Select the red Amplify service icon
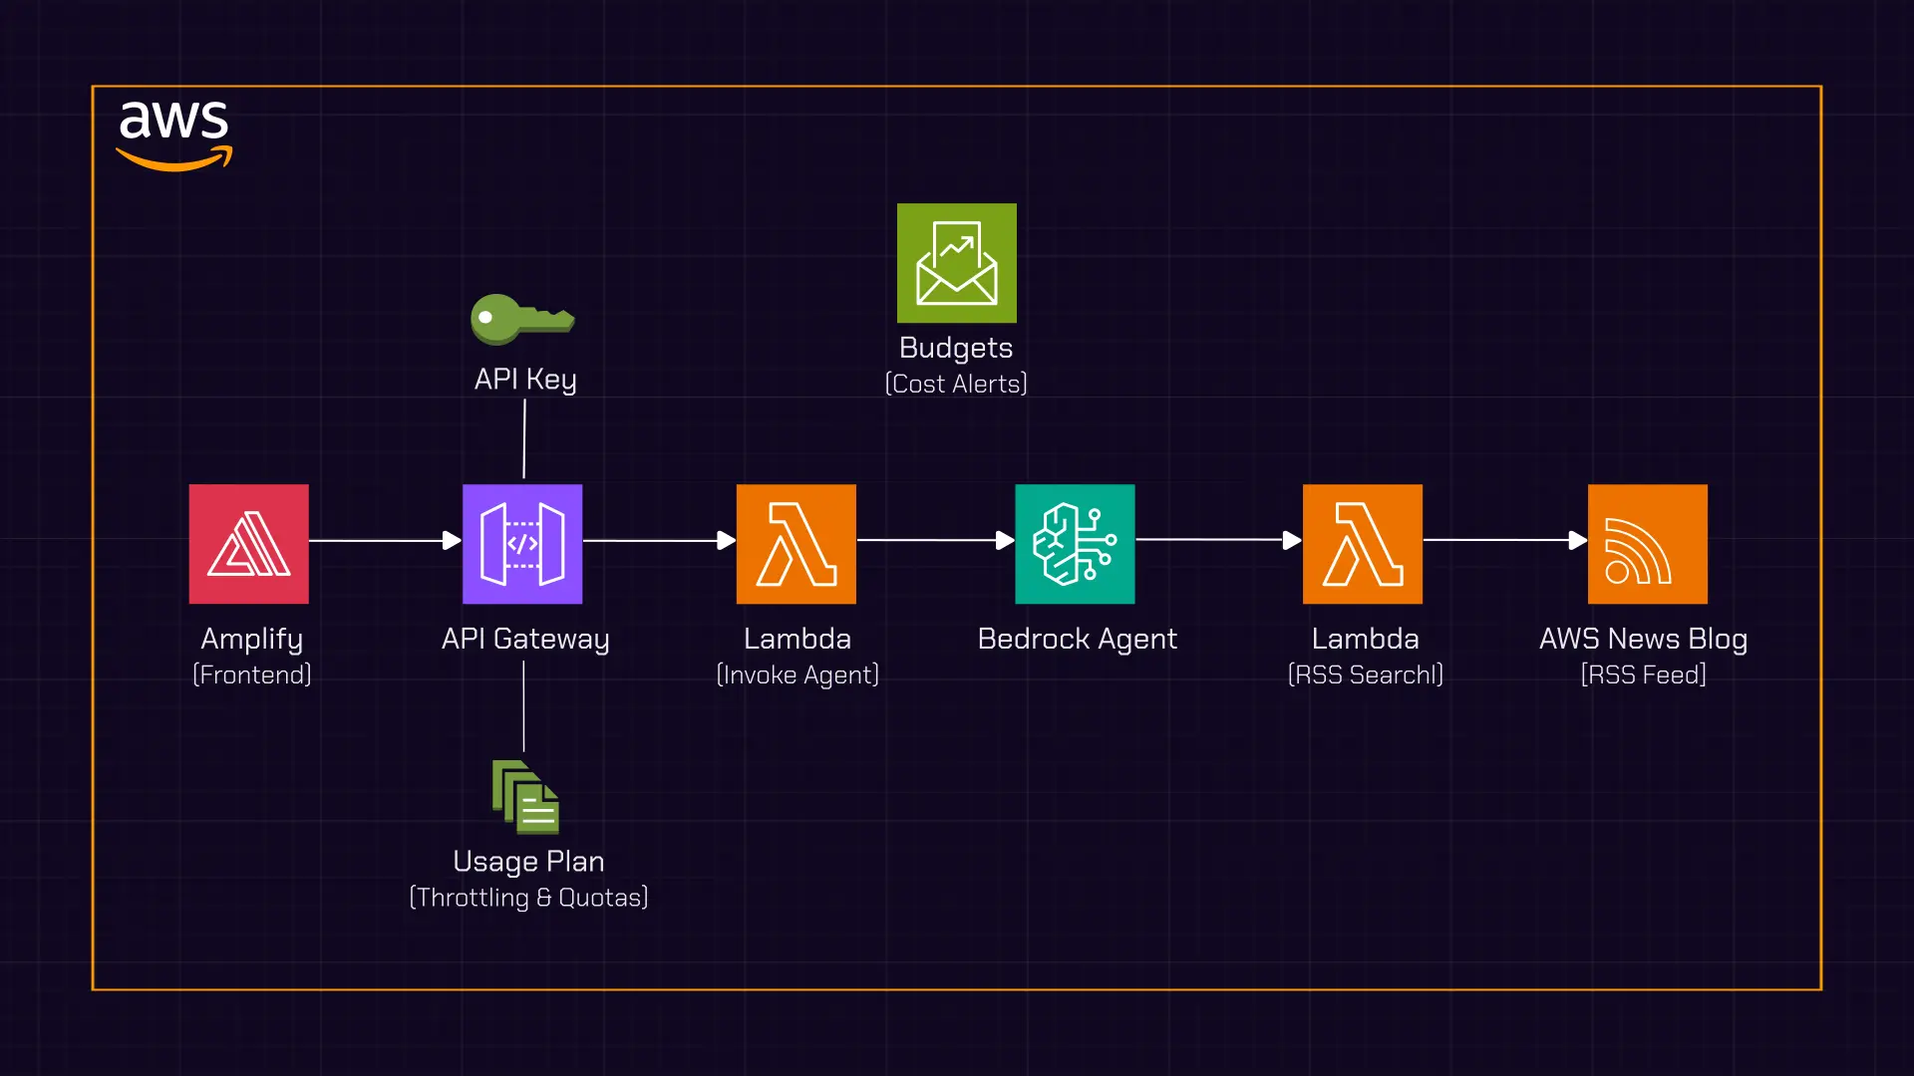Viewport: 1914px width, 1076px height. 249,544
